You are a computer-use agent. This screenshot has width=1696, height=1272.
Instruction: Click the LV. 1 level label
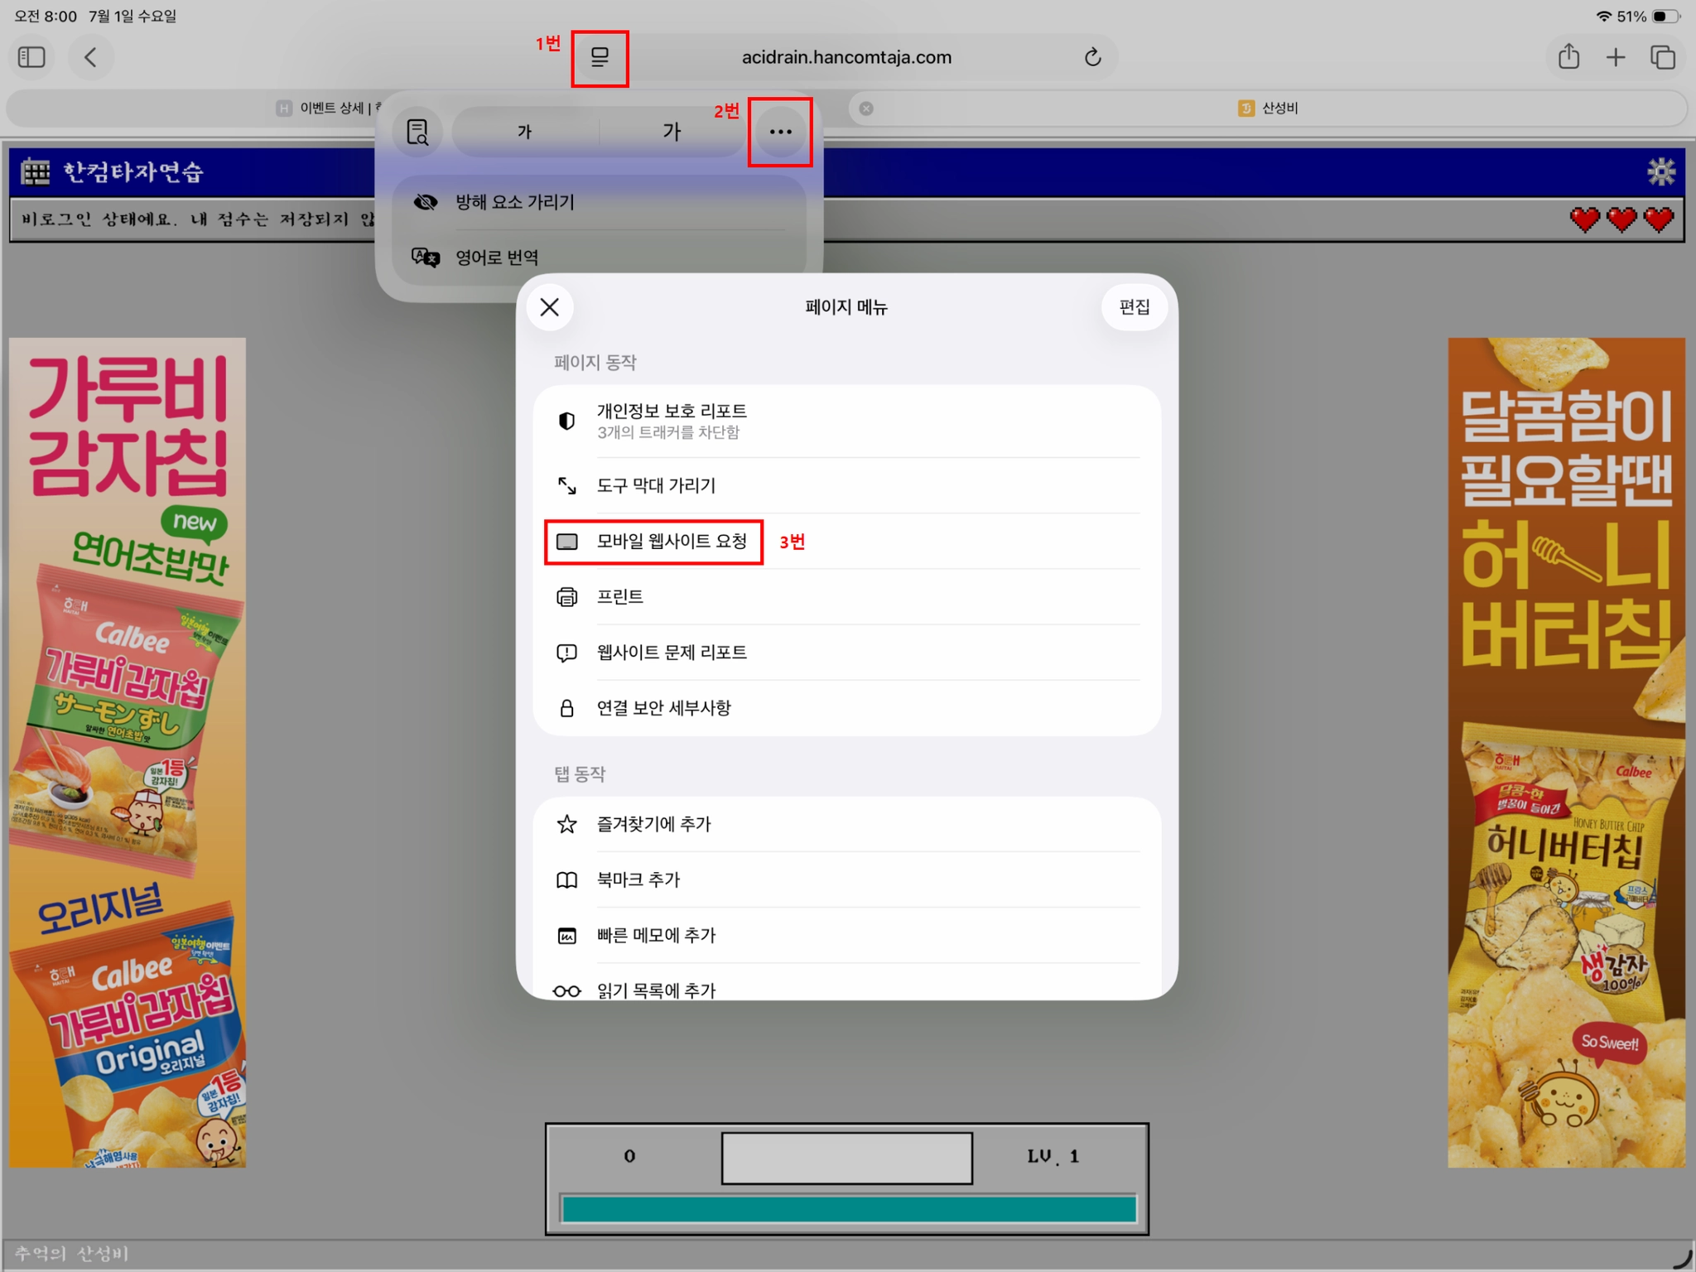1053,1156
